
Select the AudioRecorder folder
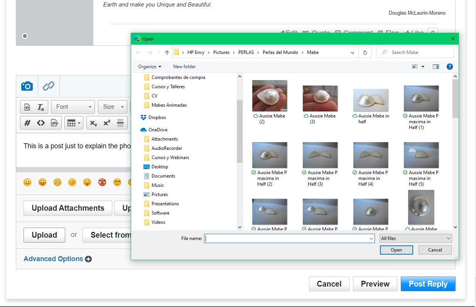click(167, 148)
